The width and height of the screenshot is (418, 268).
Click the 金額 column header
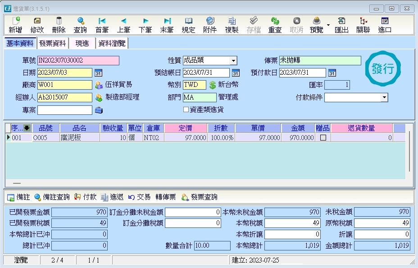(x=298, y=128)
